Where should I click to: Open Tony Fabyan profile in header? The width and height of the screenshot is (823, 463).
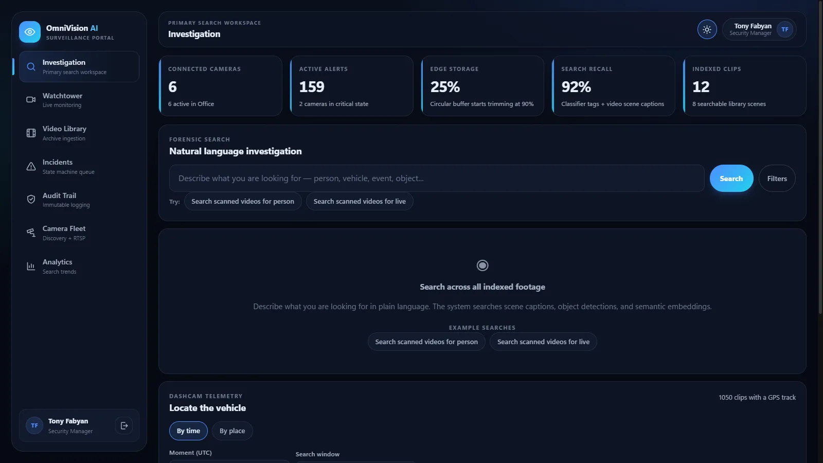[x=759, y=29]
